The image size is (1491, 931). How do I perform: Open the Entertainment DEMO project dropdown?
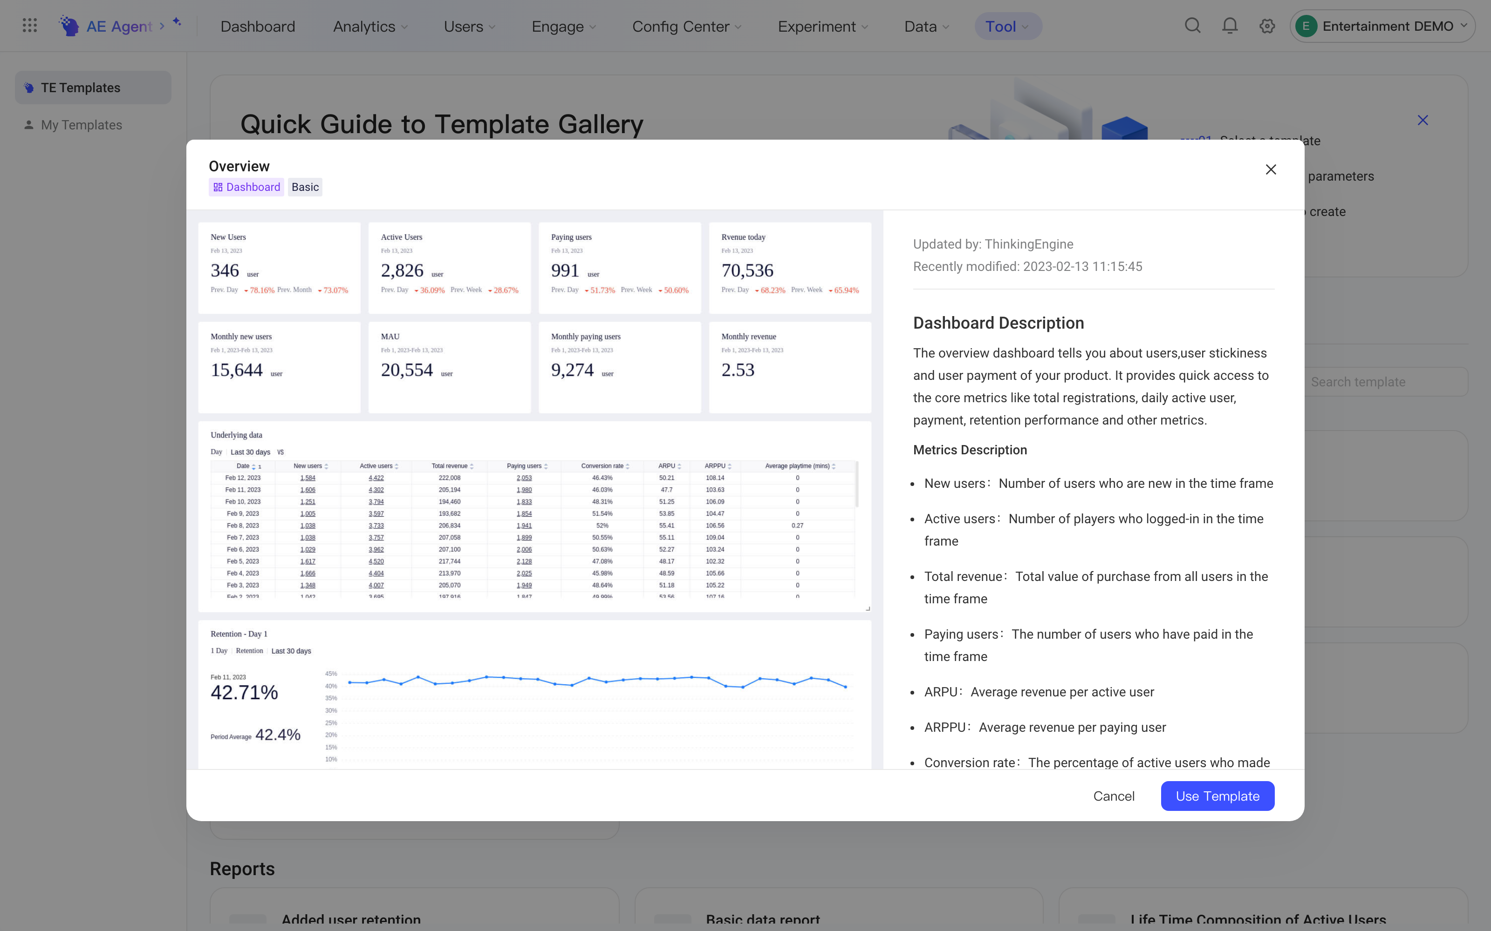(x=1382, y=26)
